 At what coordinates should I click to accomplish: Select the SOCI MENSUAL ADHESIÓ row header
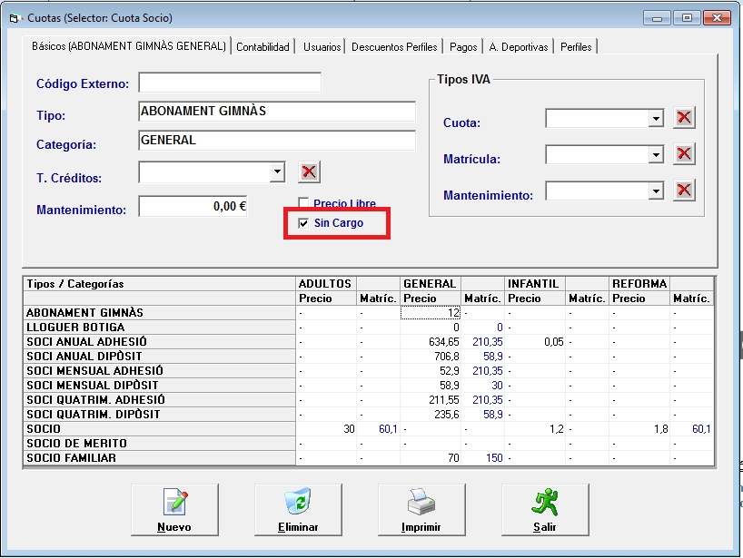159,370
